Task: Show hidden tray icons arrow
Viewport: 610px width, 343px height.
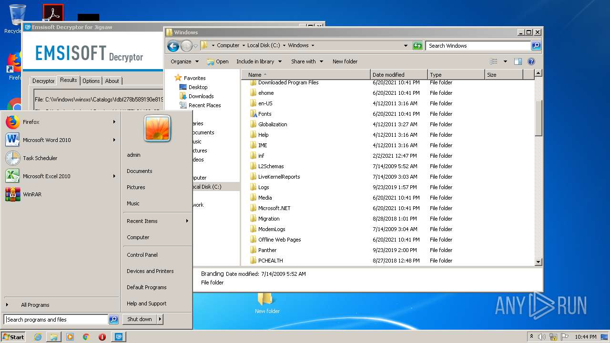Action: [531, 337]
